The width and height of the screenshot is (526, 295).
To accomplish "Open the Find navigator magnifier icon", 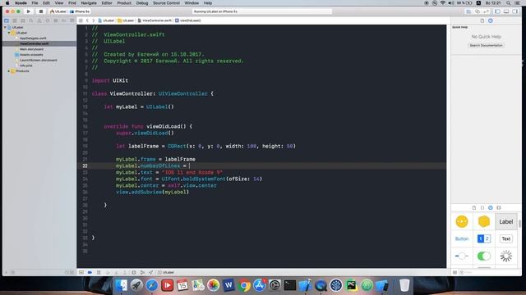I will (31, 20).
